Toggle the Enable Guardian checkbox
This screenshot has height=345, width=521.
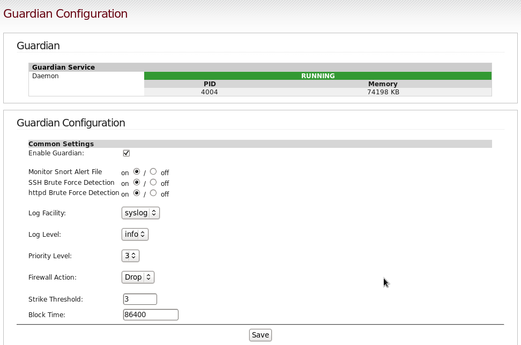[x=126, y=153]
